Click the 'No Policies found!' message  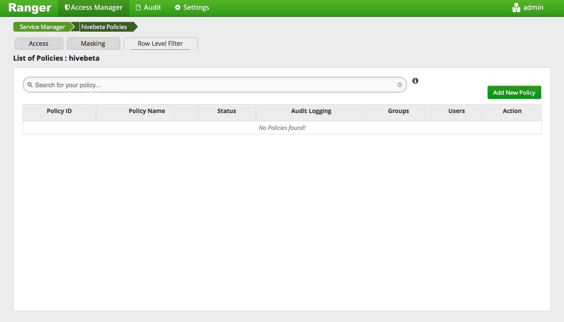click(x=282, y=128)
